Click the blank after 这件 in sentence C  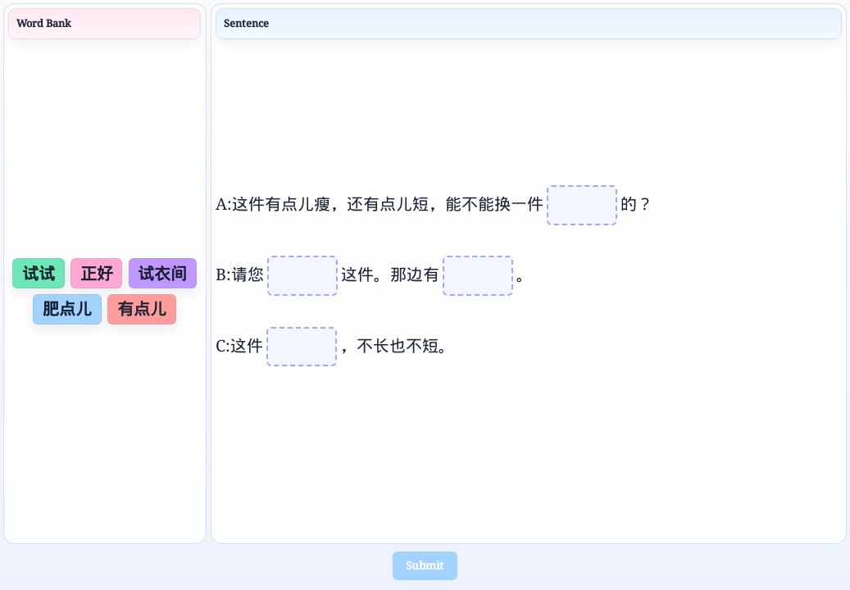pyautogui.click(x=302, y=346)
